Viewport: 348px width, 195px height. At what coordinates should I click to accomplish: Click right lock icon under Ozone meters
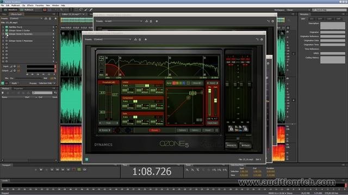(x=245, y=128)
